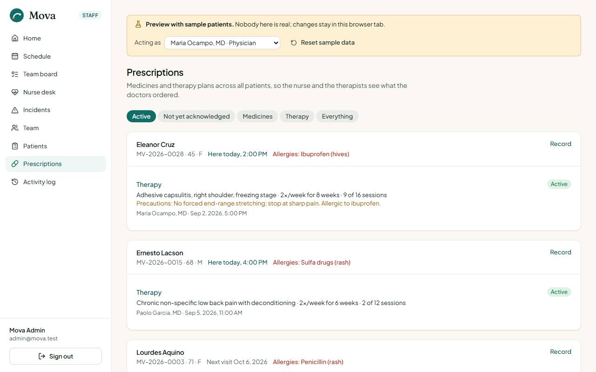
Task: Open Ernesto Lacson's Record link
Action: point(561,252)
